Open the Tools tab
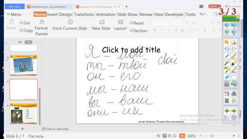The image size is (247, 139). point(191,14)
